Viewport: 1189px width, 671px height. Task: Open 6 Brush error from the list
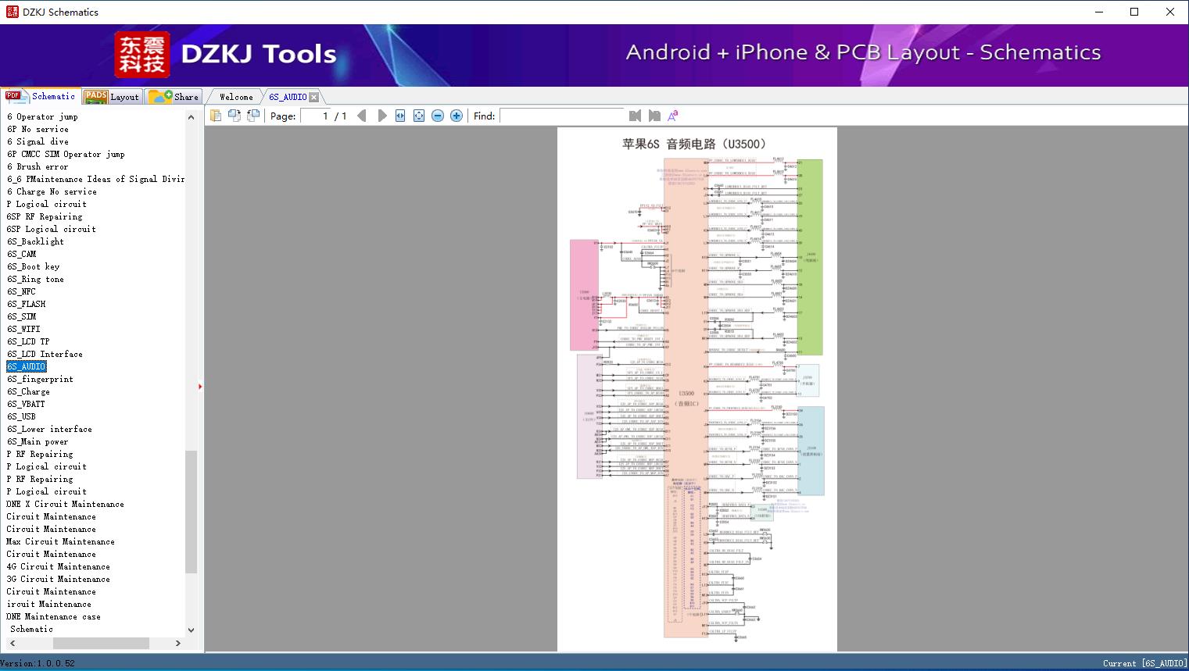point(38,166)
